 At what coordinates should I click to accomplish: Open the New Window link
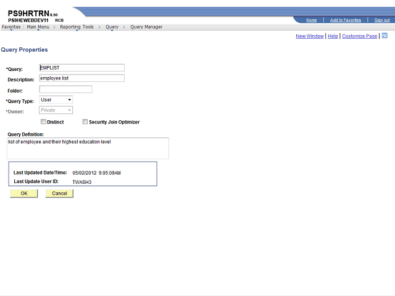(x=309, y=36)
